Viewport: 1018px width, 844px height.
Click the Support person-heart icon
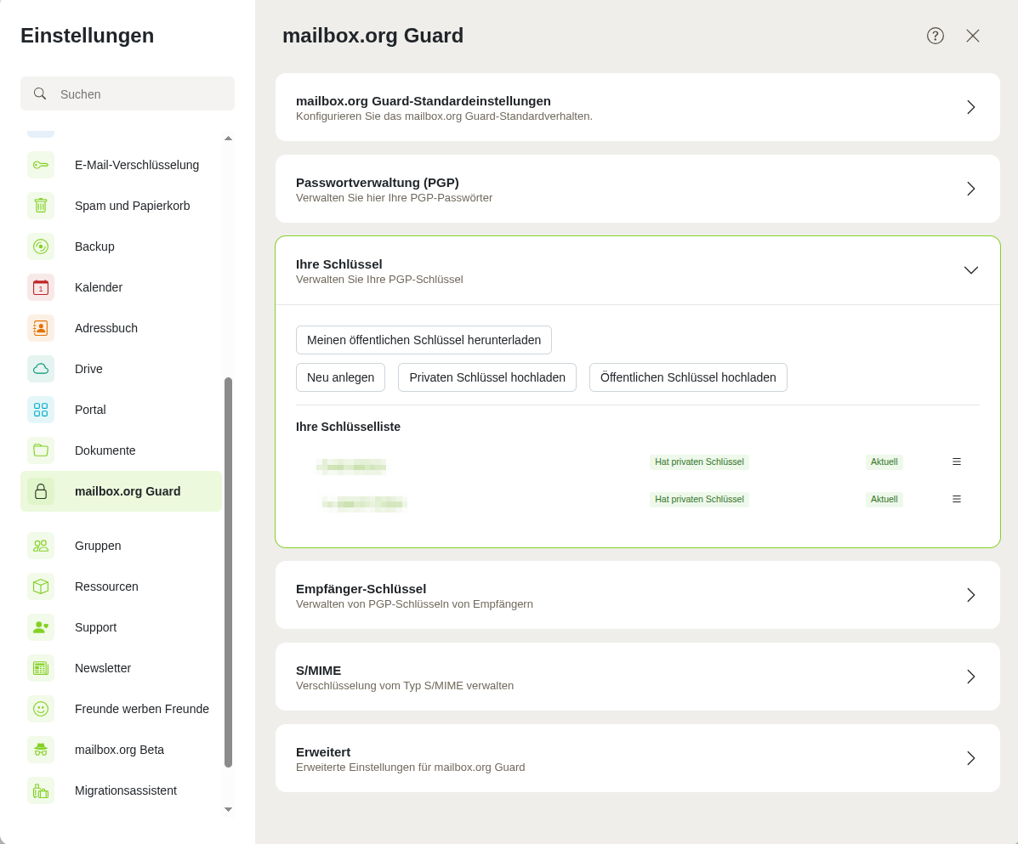(x=41, y=628)
